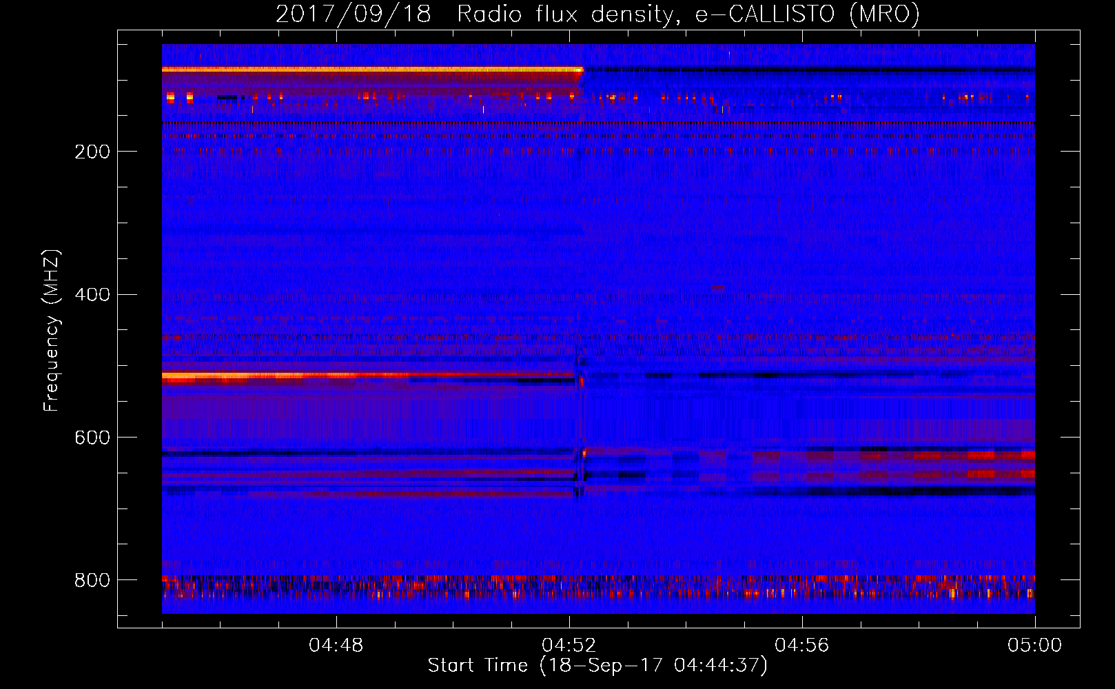
Task: Click the 'Frequency (MHZ)' axis label
Action: pos(52,330)
